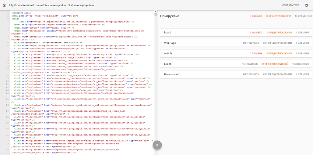Run the test with the play button
313x155 pixels.
157,145
